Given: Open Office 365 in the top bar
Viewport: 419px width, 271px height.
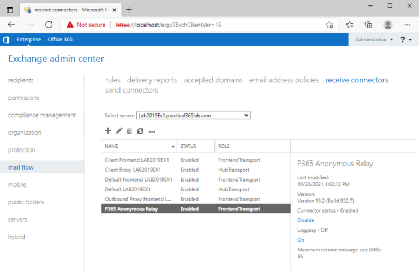Looking at the screenshot, I should [x=60, y=39].
